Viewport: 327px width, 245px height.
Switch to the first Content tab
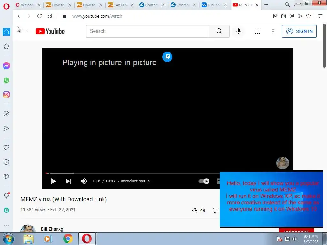[152, 5]
